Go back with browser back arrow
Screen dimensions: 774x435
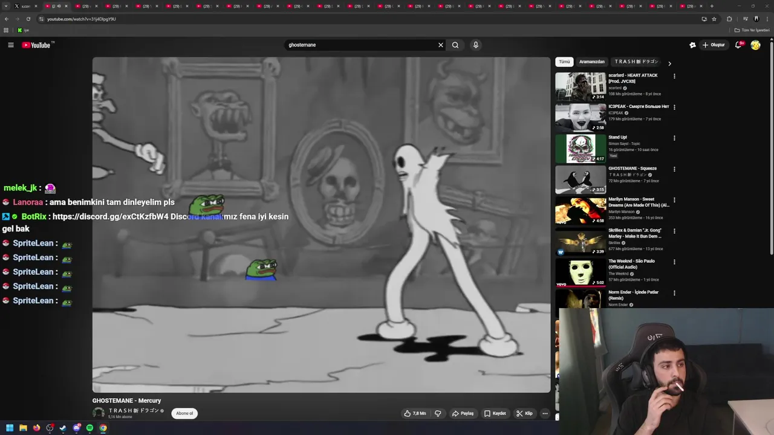point(7,19)
